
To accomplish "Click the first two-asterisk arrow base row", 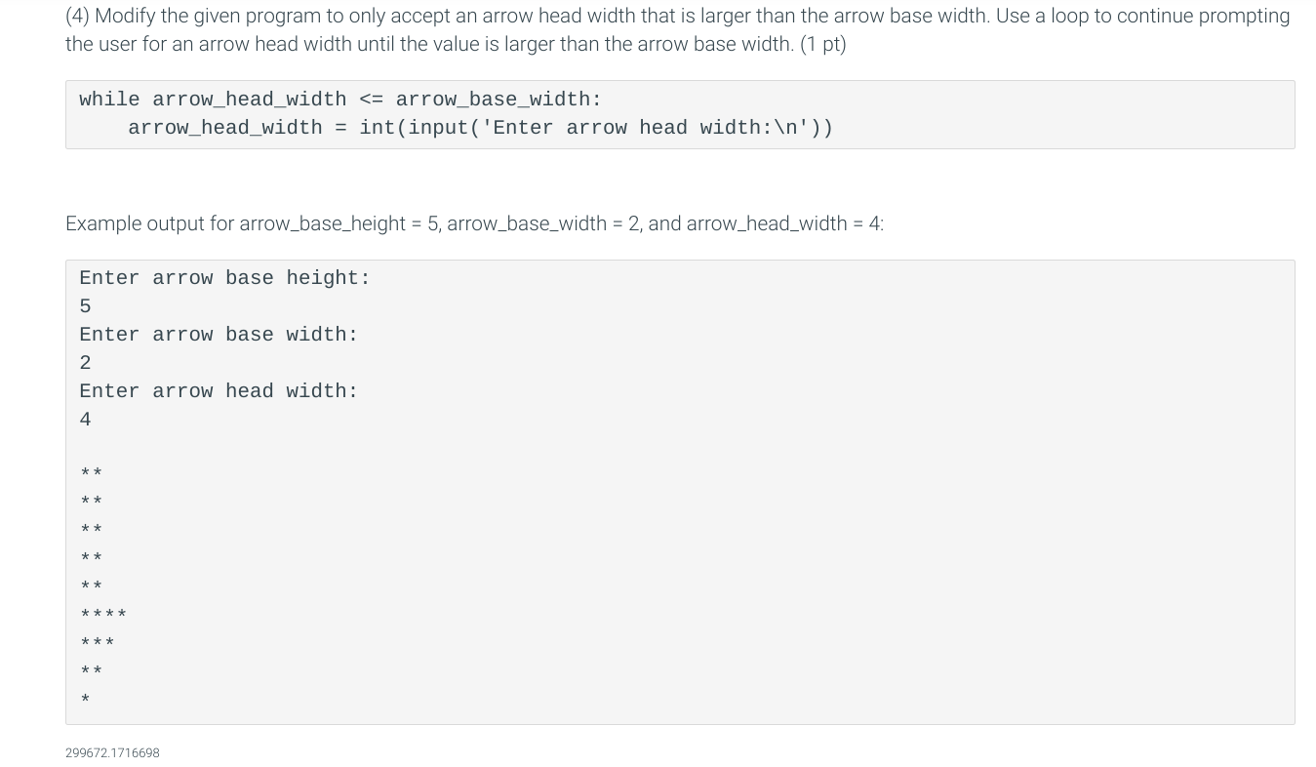I will pos(91,473).
